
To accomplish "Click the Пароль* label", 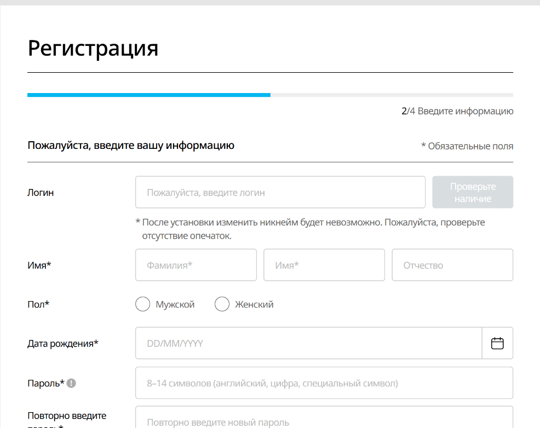I will (46, 383).
